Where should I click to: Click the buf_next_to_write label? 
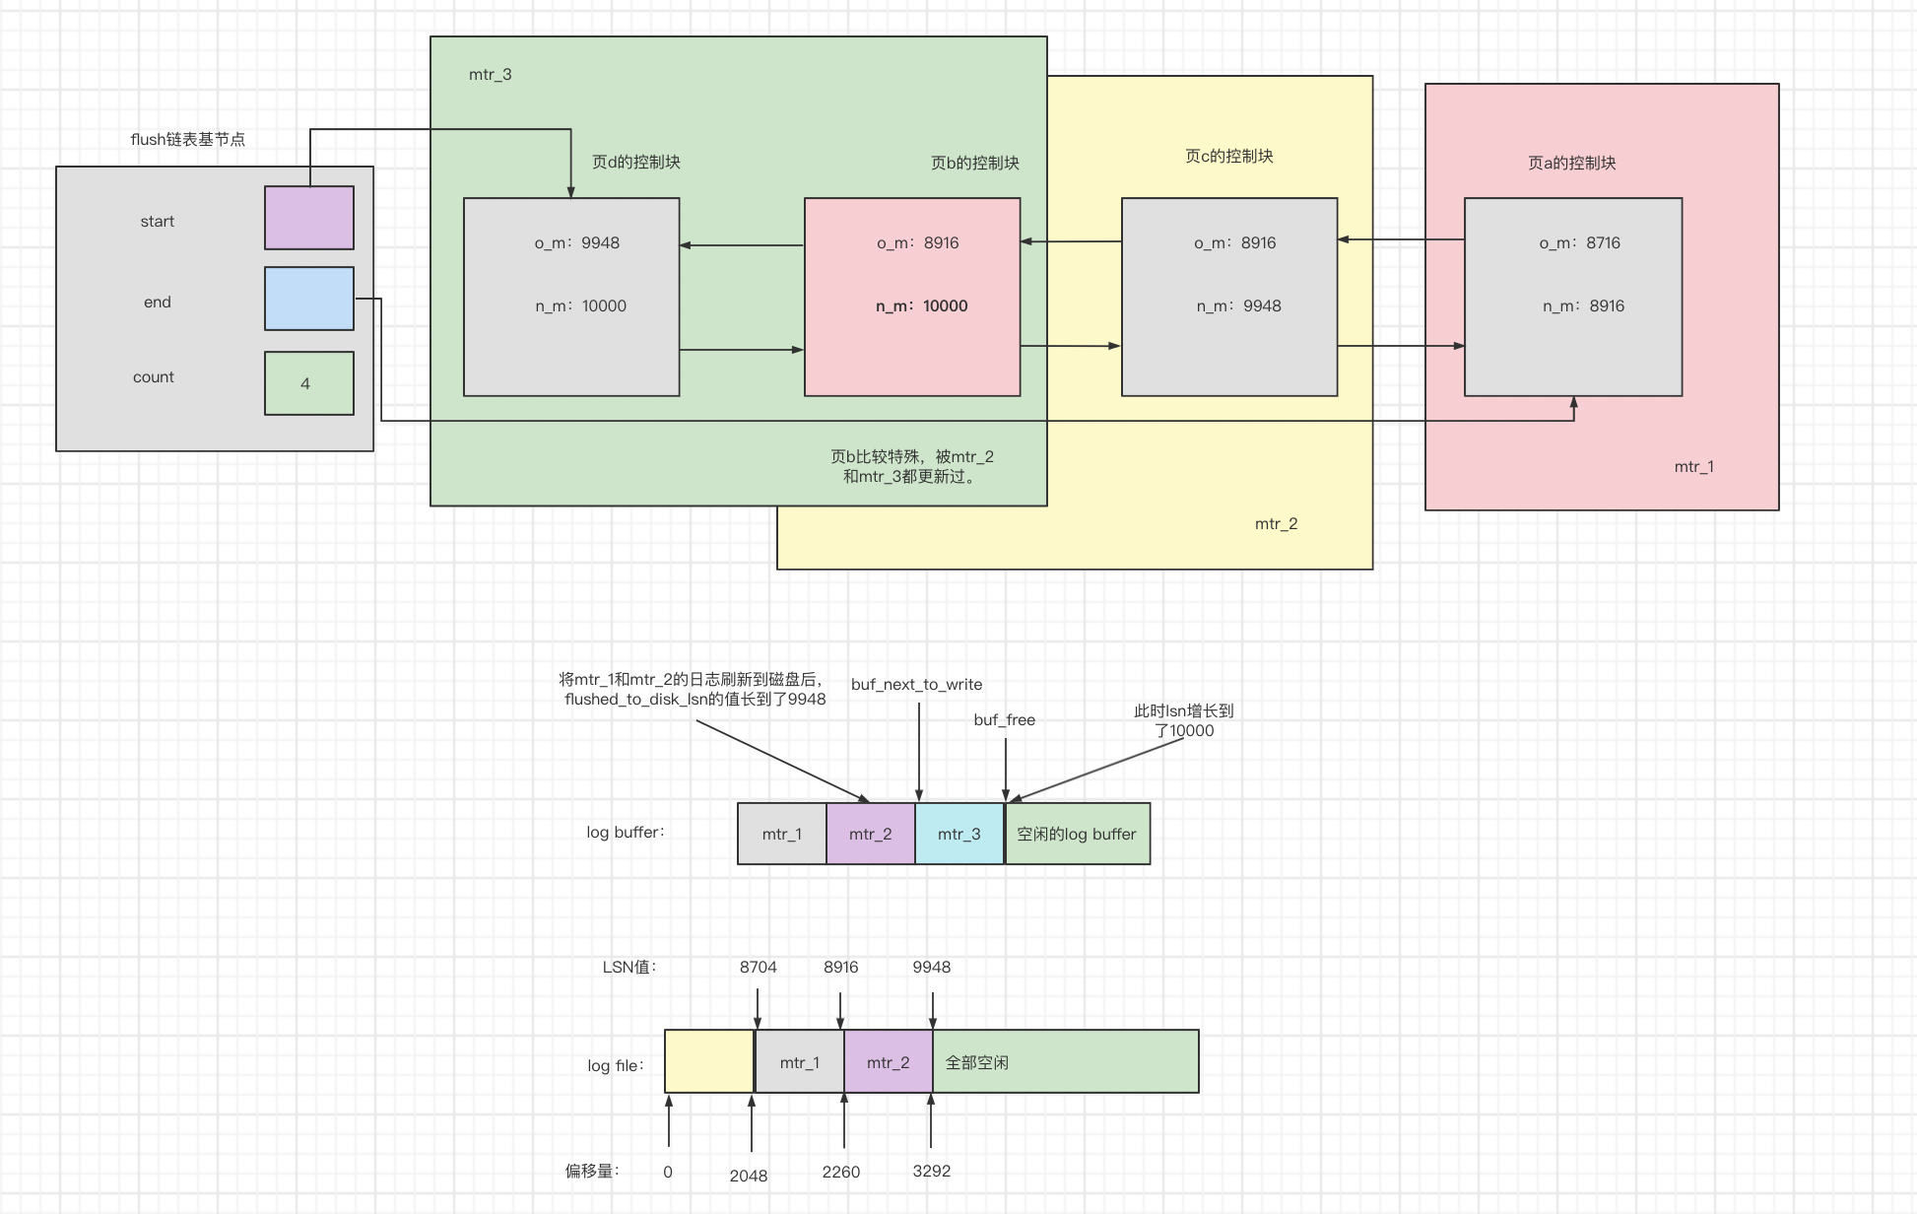click(916, 684)
